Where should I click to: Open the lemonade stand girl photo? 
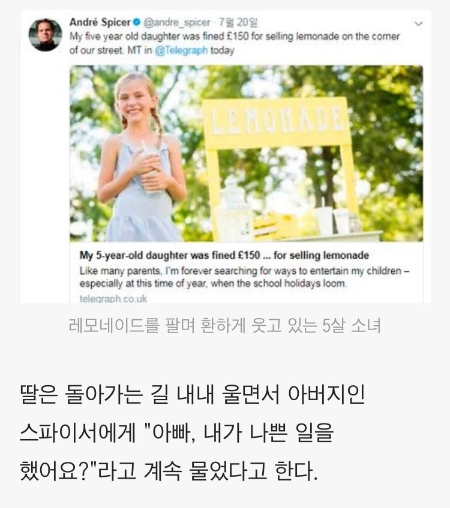pos(246,153)
